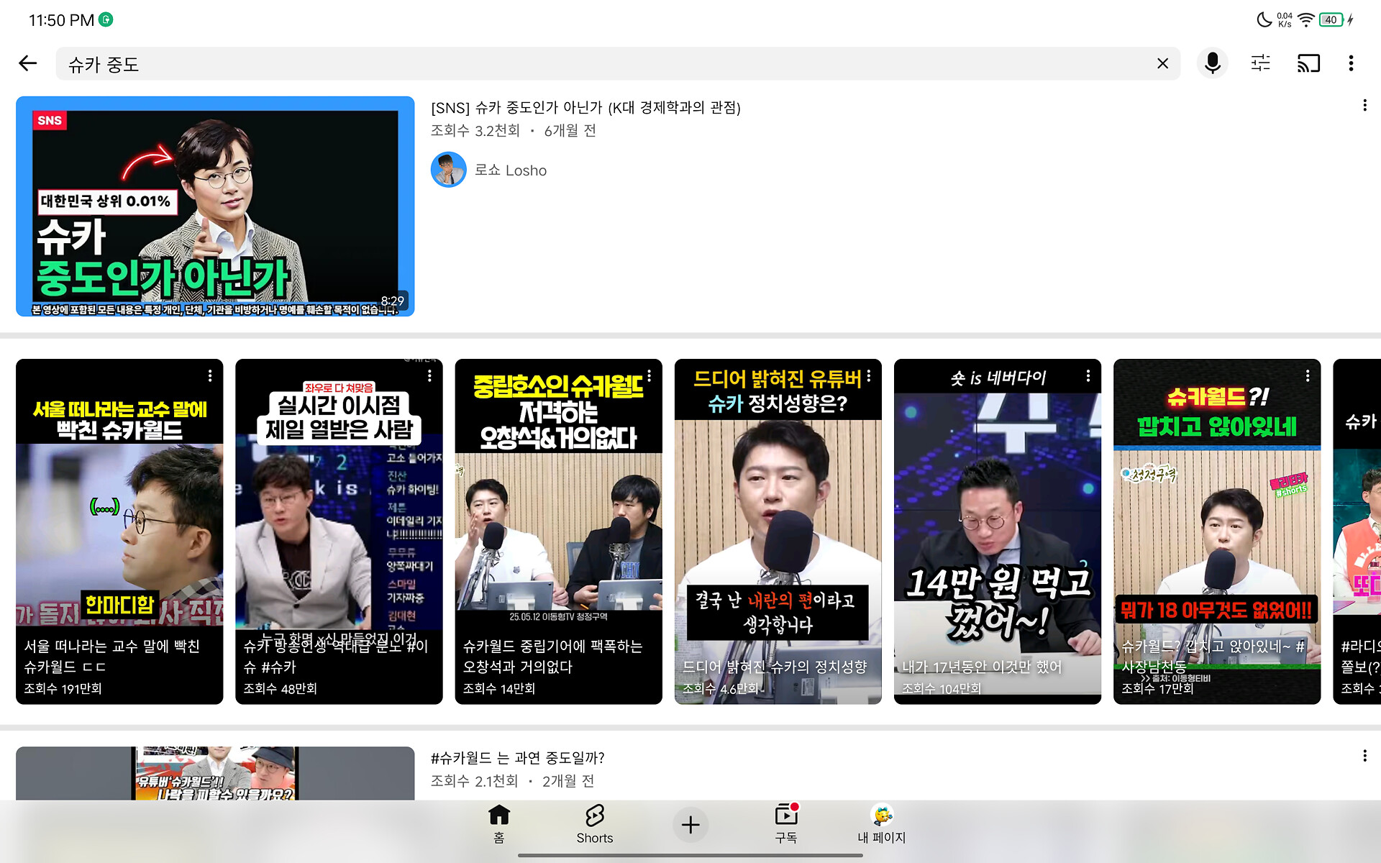Open options for Losho SNS video

(x=1364, y=106)
